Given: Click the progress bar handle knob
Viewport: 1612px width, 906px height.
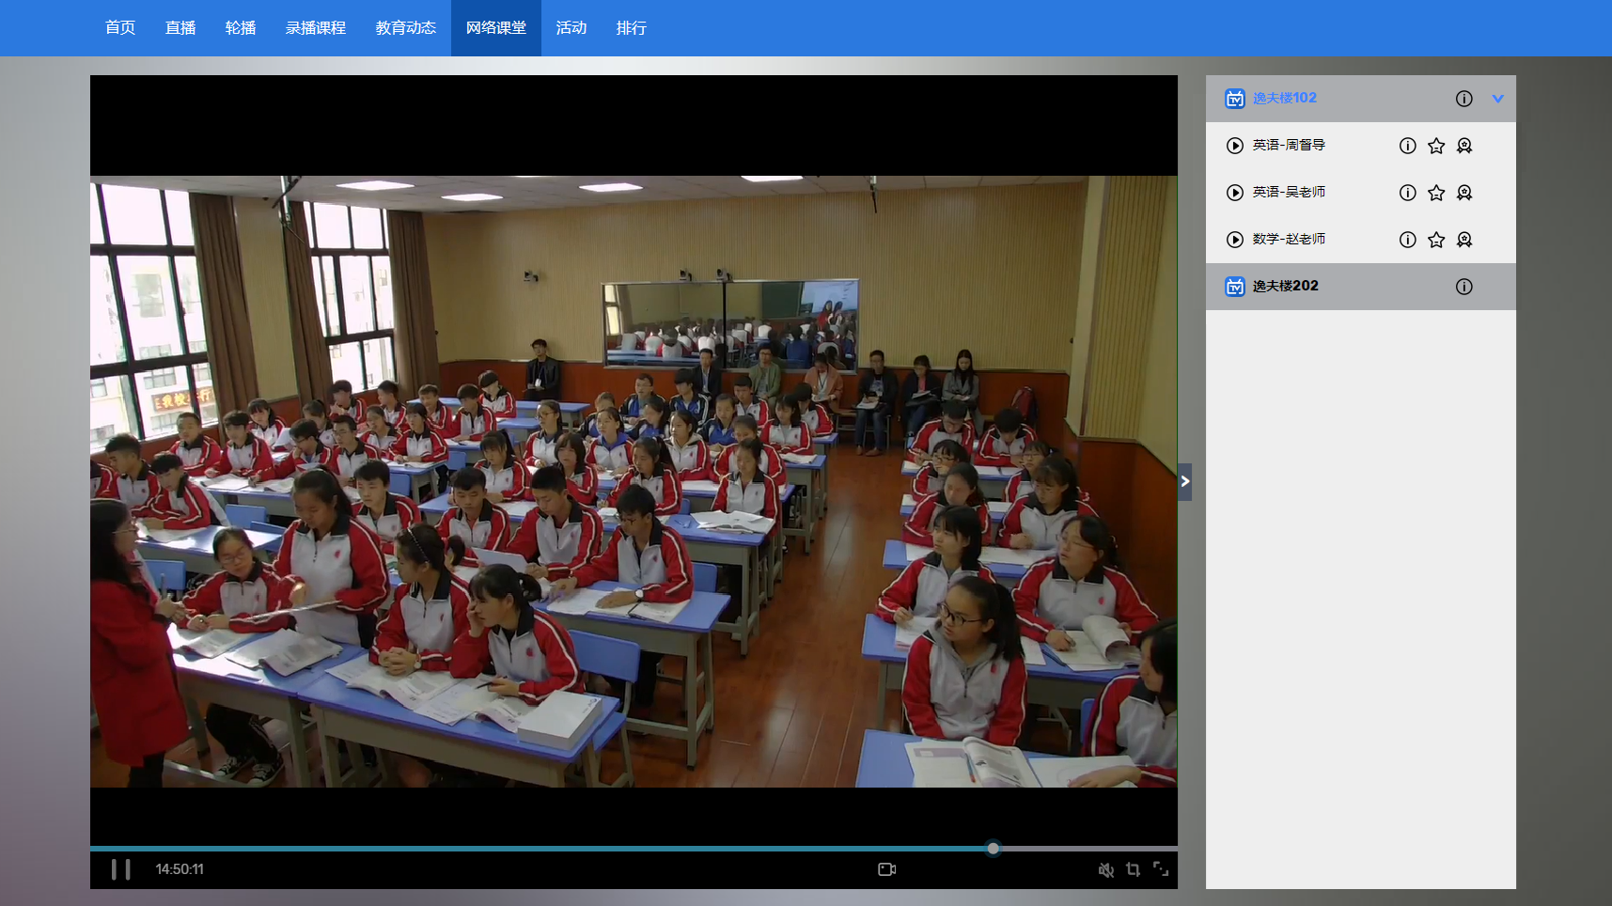Looking at the screenshot, I should point(994,849).
